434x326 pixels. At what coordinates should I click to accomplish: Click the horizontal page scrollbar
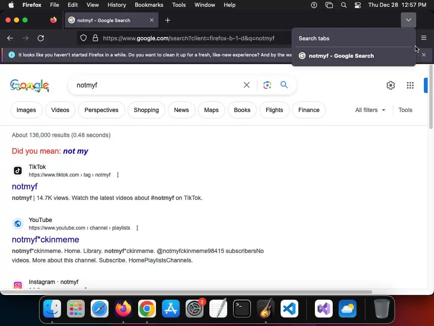pyautogui.click(x=186, y=292)
